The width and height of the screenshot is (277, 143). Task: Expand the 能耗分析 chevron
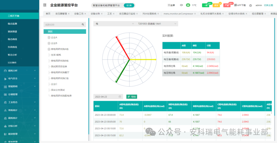tap(35, 71)
